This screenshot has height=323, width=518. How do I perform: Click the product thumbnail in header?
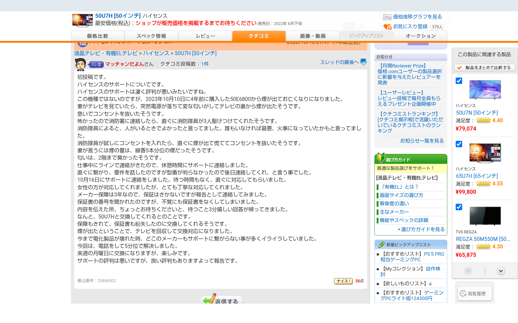[83, 20]
